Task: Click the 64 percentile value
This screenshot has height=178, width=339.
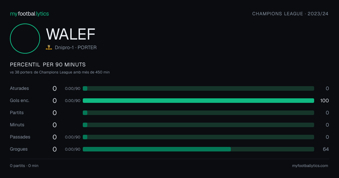Action: (x=326, y=149)
